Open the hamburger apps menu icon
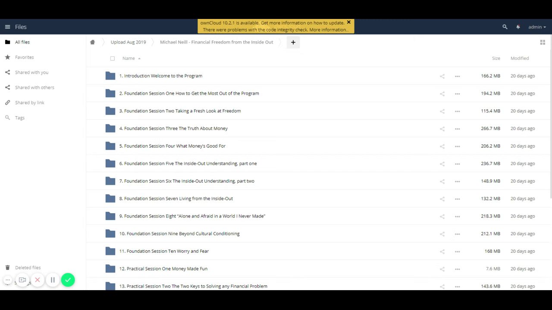 pyautogui.click(x=7, y=27)
